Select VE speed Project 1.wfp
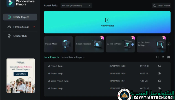This screenshot has width=175, height=100. point(107,81)
